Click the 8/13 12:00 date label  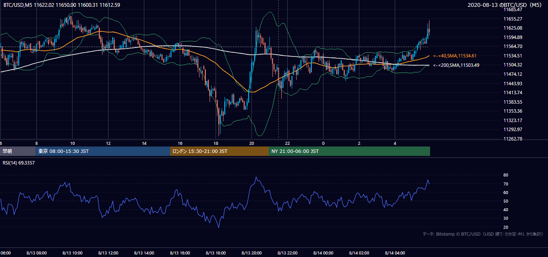click(x=108, y=253)
